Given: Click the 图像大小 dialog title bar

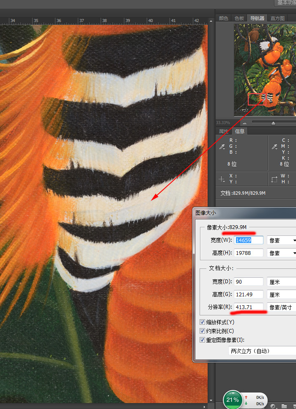Looking at the screenshot, I should (245, 213).
